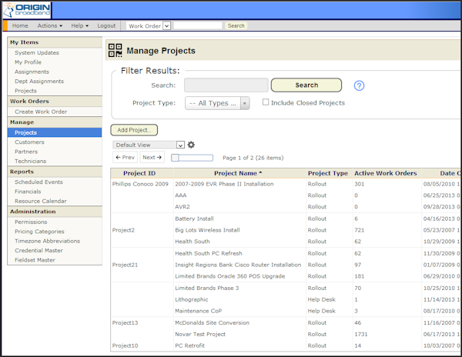Image resolution: width=462 pixels, height=357 pixels.
Task: Click the top bar search input field
Action: [198, 25]
